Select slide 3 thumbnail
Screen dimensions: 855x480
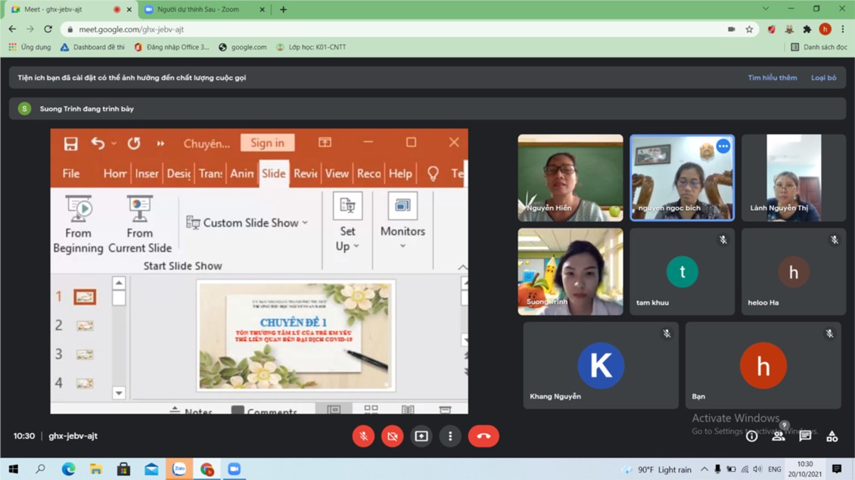[85, 355]
